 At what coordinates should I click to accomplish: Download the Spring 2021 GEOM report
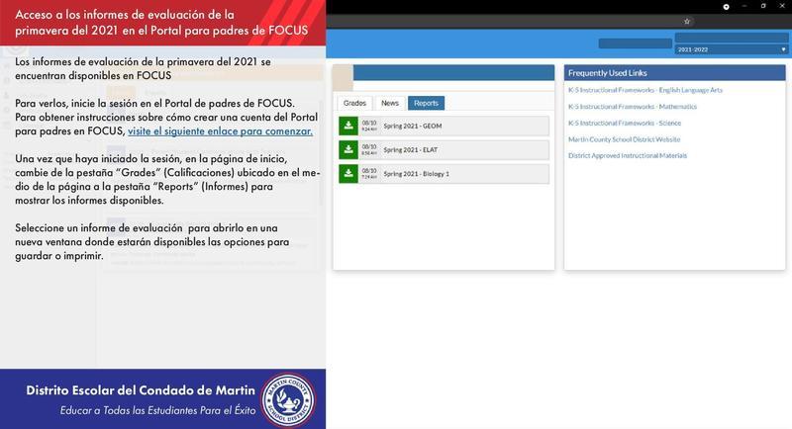[x=348, y=126]
